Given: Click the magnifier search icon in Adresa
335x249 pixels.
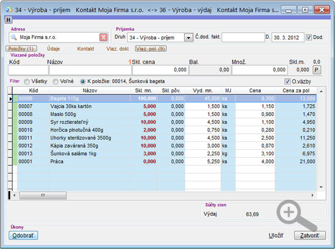Looking at the screenshot, I should (x=14, y=37).
